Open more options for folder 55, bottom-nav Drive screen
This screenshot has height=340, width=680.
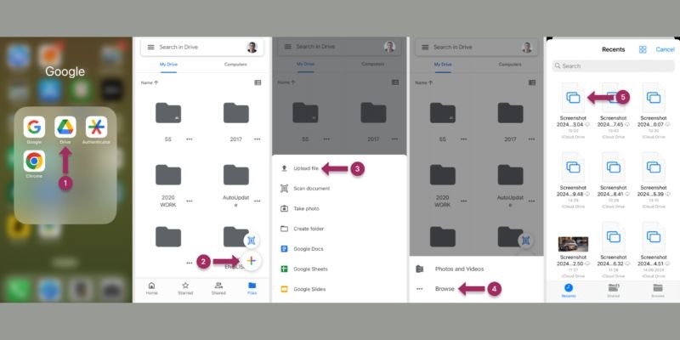pyautogui.click(x=190, y=139)
